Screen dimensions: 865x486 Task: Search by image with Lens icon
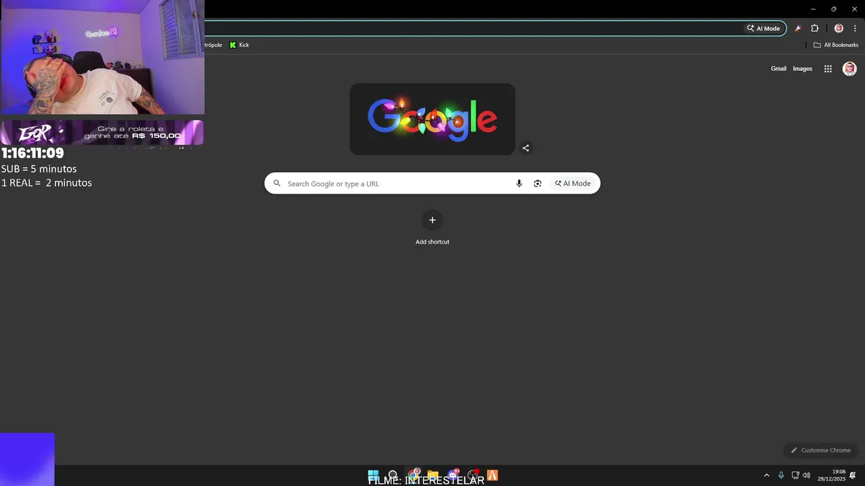click(x=538, y=184)
